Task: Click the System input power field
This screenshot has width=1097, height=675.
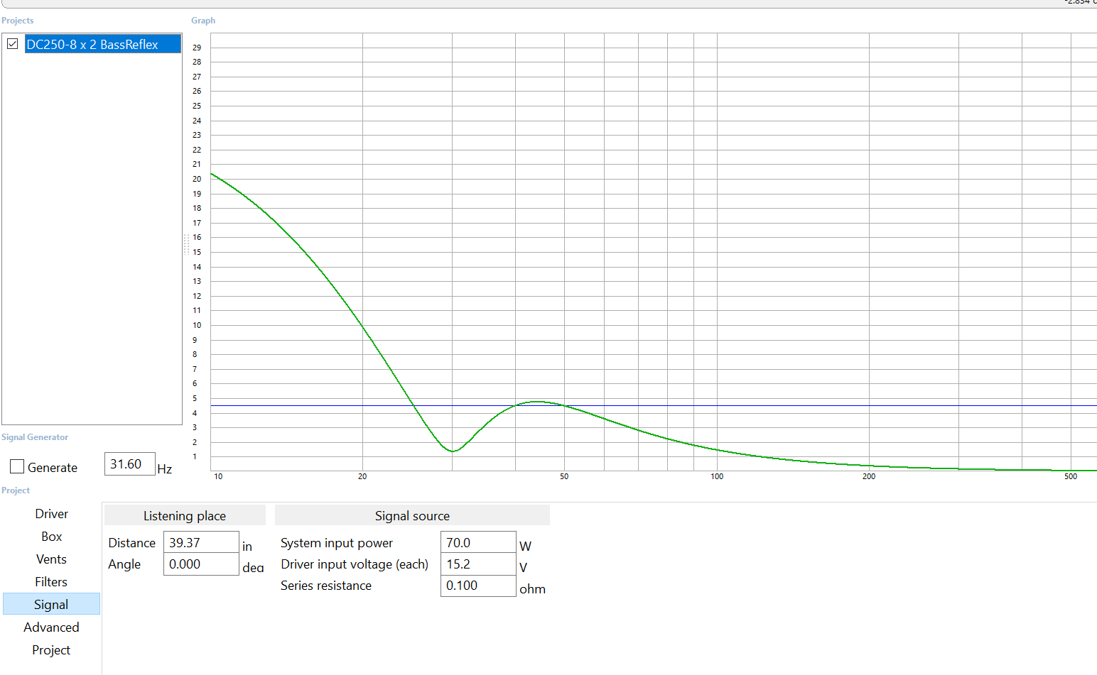Action: point(478,542)
